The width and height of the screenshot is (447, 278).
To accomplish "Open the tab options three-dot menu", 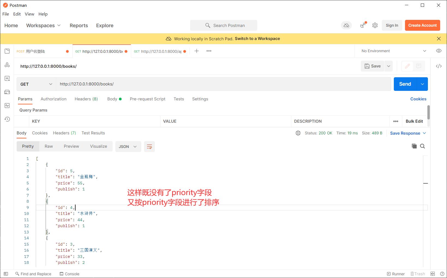I will coord(209,51).
